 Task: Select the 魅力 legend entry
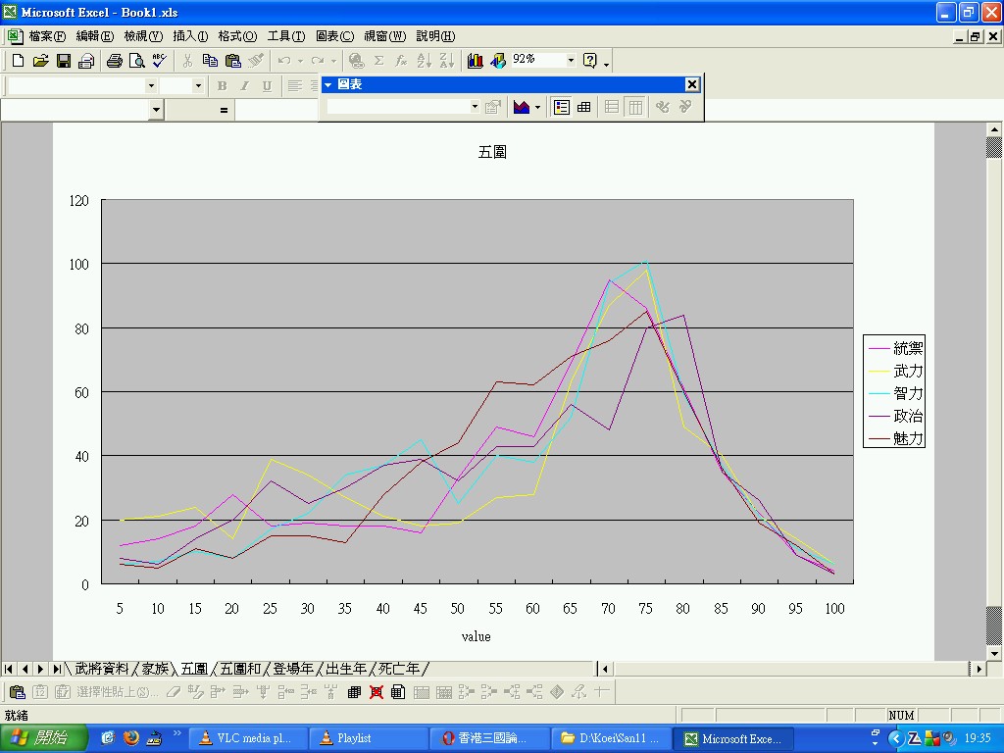point(895,438)
